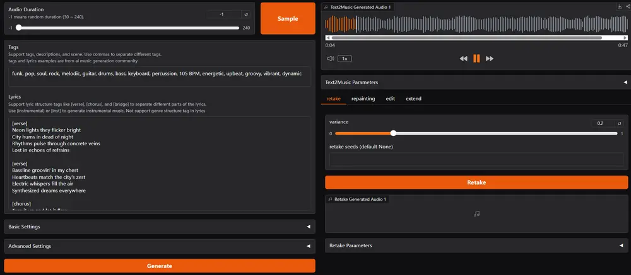Click the 0:04 elapsed time label

click(330, 45)
